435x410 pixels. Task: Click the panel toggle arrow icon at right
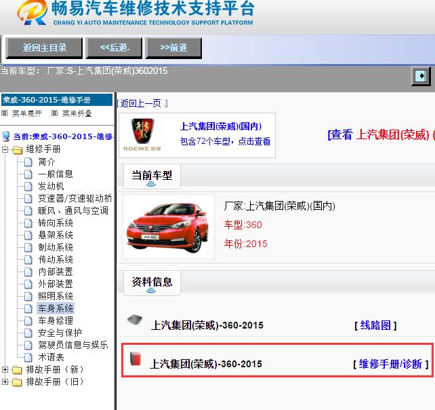[421, 75]
